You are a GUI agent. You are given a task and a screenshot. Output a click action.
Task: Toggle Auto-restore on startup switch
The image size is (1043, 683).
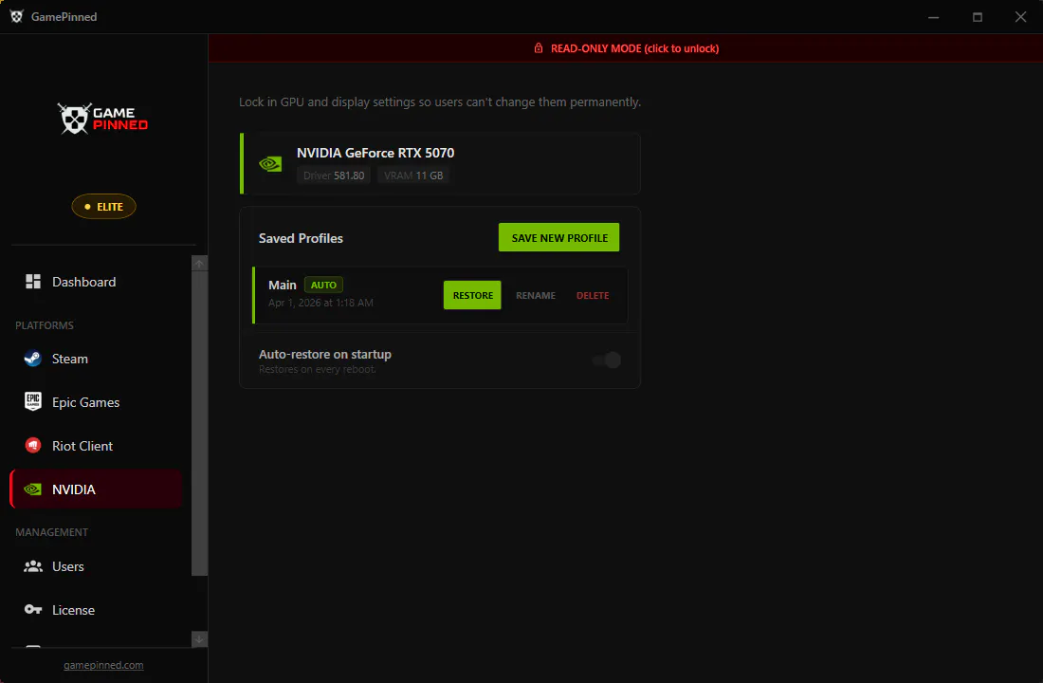pyautogui.click(x=607, y=360)
